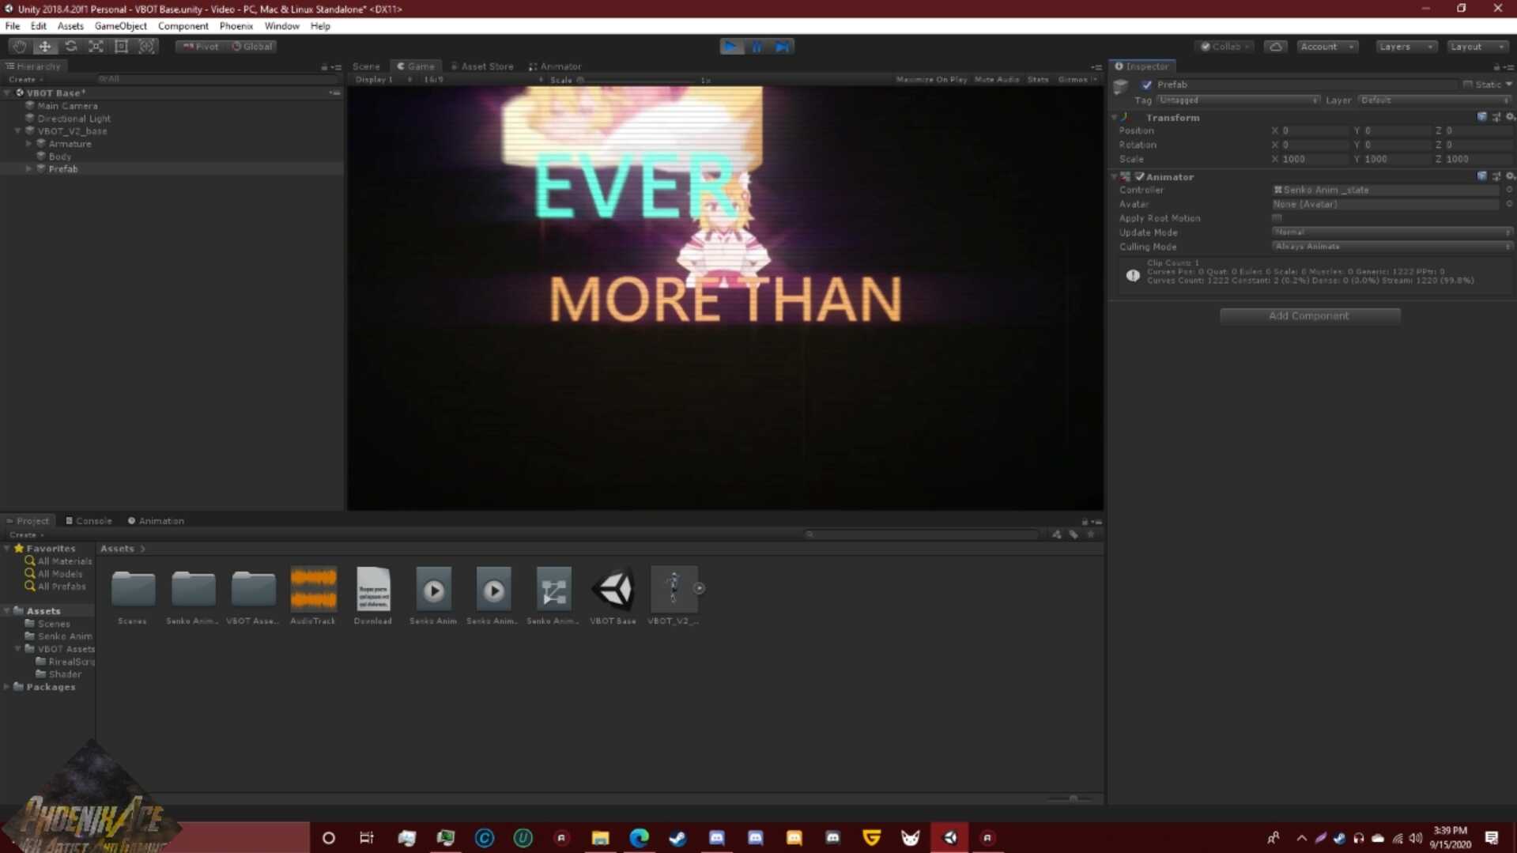Click the Add Component button
1517x853 pixels.
(x=1309, y=315)
